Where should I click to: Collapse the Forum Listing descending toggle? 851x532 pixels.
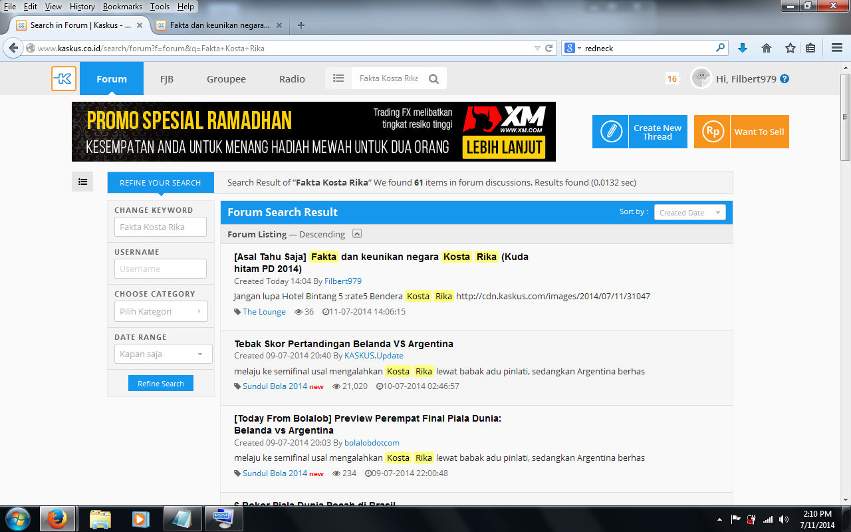pos(357,233)
